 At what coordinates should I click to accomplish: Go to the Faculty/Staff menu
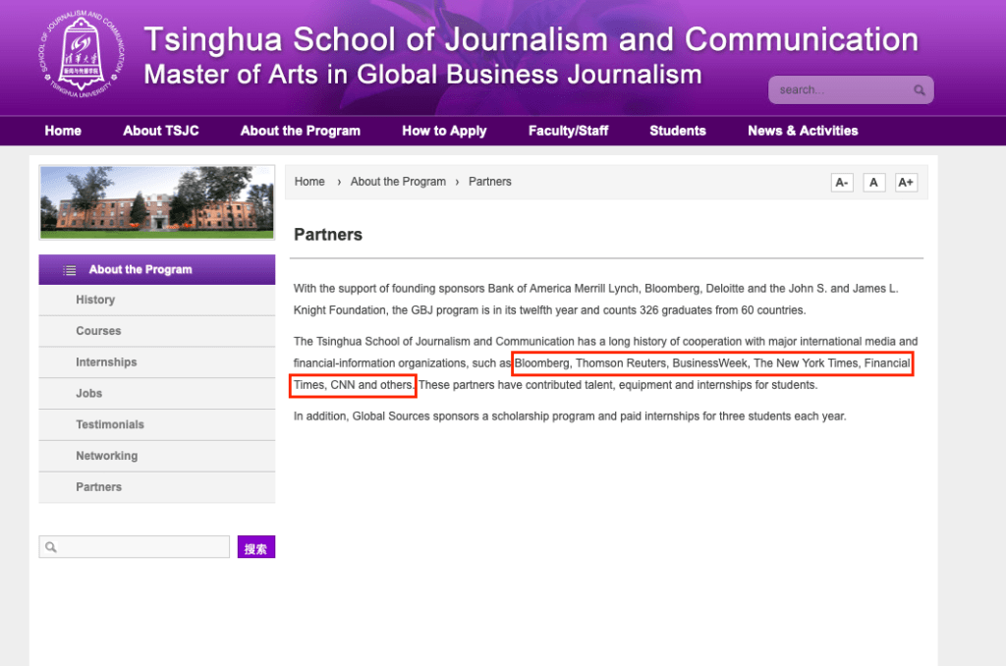tap(568, 131)
